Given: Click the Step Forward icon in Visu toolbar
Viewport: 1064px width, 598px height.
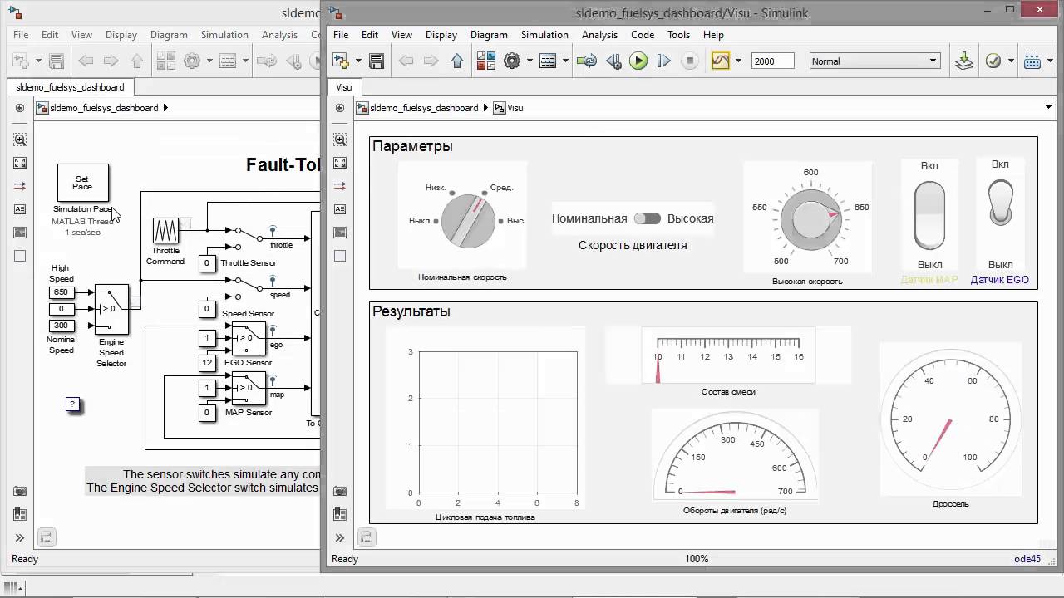Looking at the screenshot, I should point(663,61).
